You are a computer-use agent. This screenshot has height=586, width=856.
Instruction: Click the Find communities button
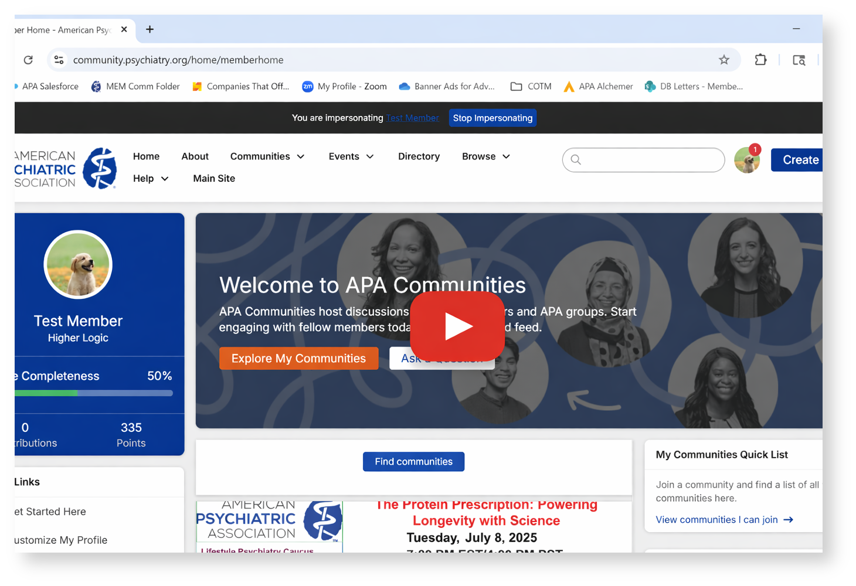click(x=413, y=462)
